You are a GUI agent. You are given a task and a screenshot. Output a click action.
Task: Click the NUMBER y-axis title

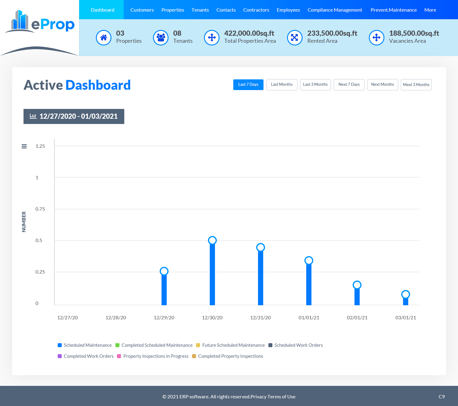coord(24,222)
